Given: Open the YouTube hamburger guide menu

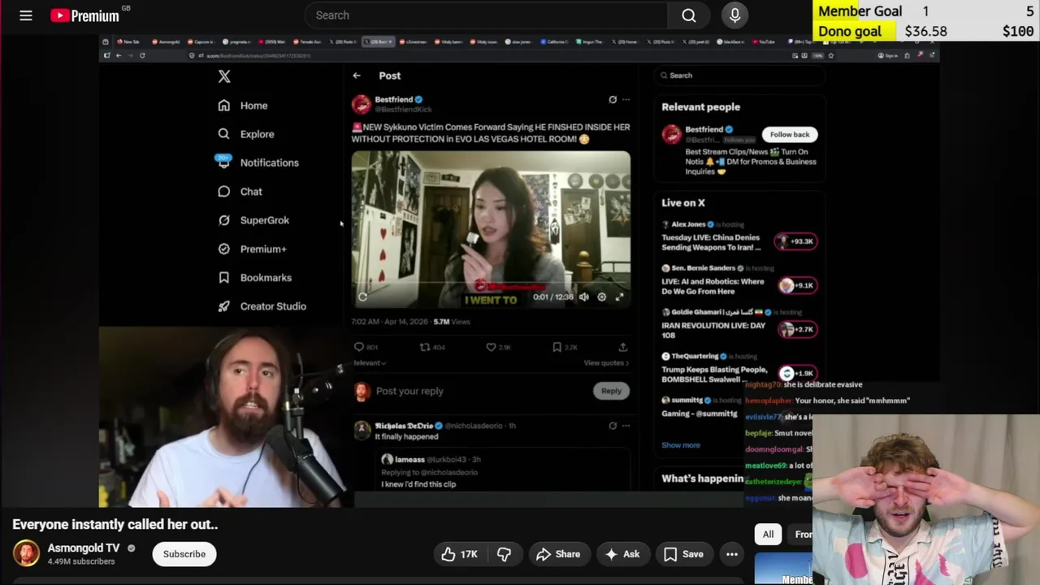Looking at the screenshot, I should click(26, 15).
